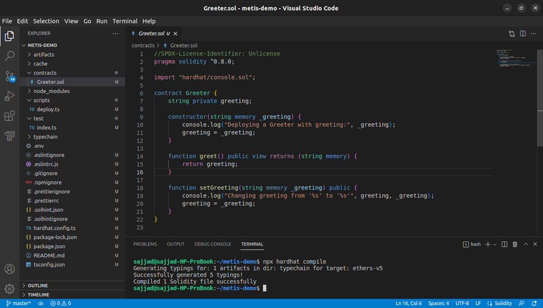Screen dimensions: 543x308
Task: Open the Run and Debug view
Action: click(9, 95)
